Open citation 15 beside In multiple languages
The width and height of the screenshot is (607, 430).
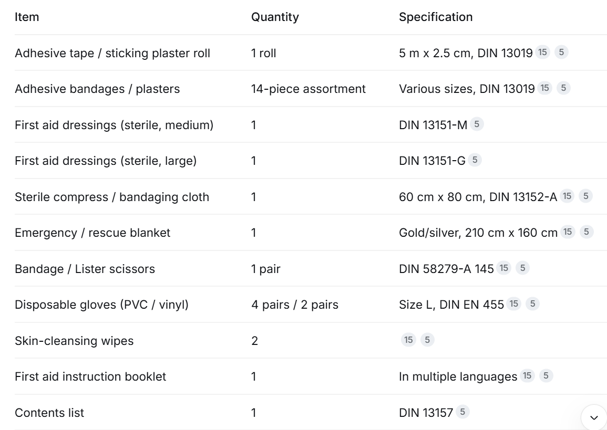click(x=527, y=376)
